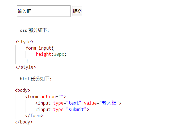Click the '<form action="">' code line
Viewport: 173px width, 128px height.
click(x=46, y=97)
